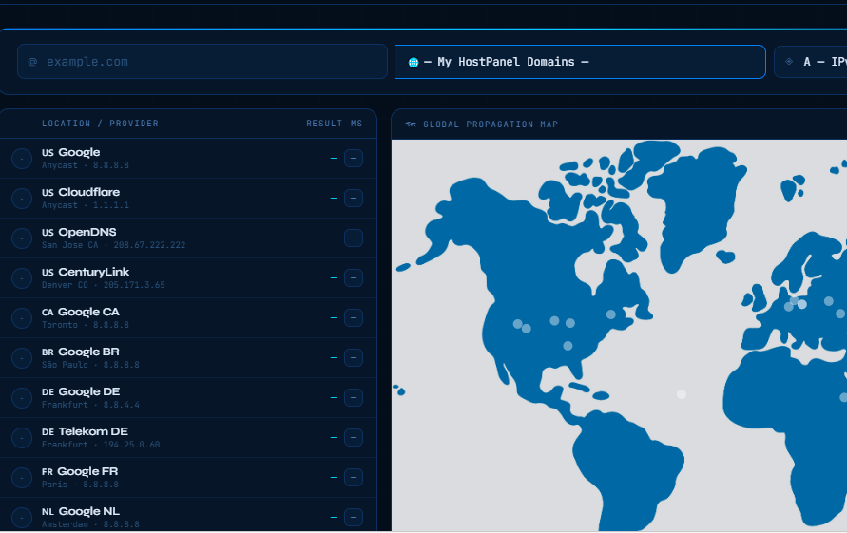This screenshot has height=533, width=847.
Task: Click the ms latency box in Google DE row
Action: [x=354, y=398]
